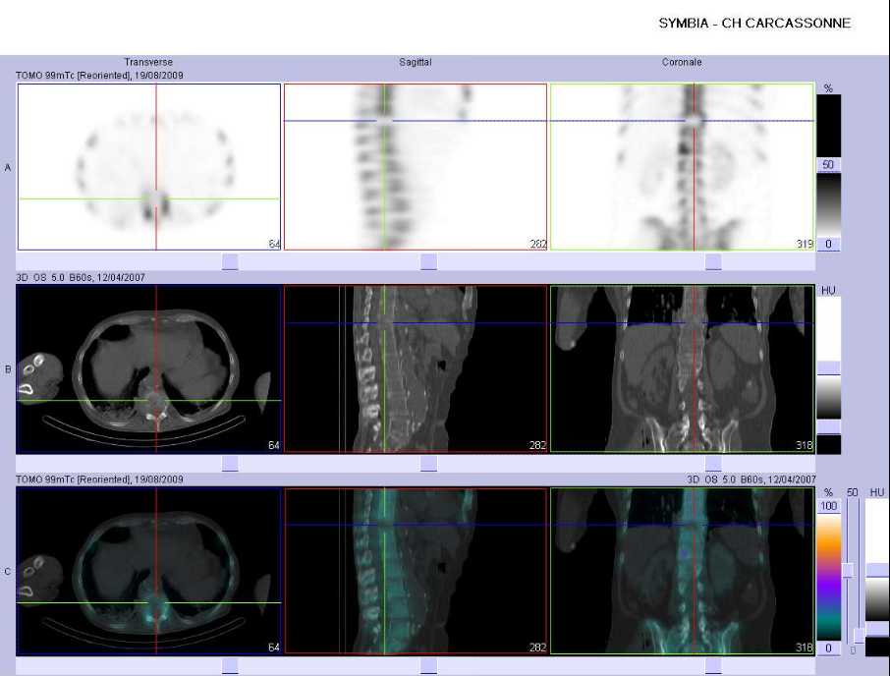The height and width of the screenshot is (676, 890).
Task: Click the HU grayscale gradient in row B
Action: point(829,397)
